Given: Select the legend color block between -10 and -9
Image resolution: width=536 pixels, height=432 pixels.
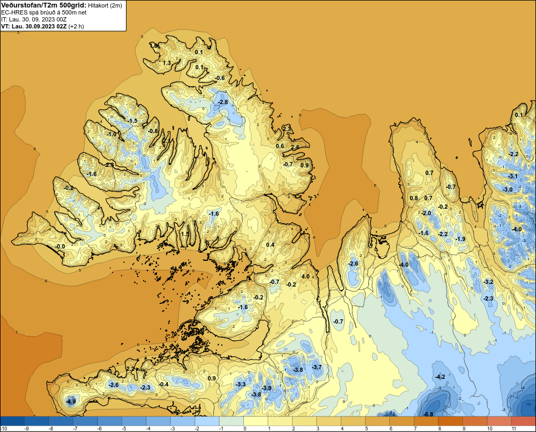Looking at the screenshot, I should [12, 420].
